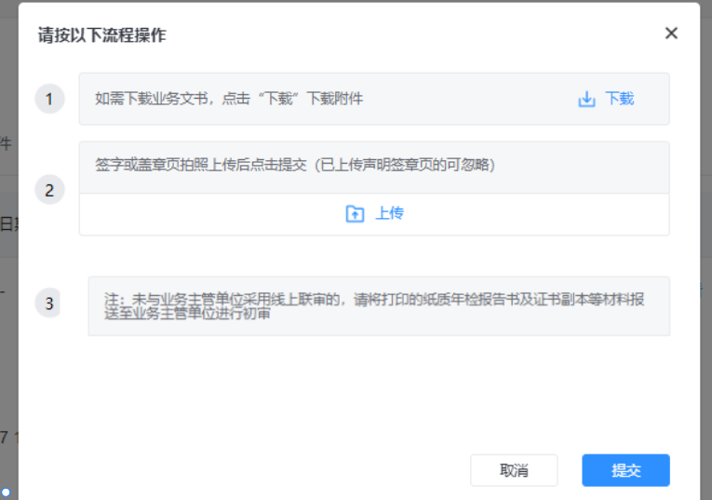The image size is (712, 500).
Task: Click the step 1 download instruction text
Action: [229, 99]
